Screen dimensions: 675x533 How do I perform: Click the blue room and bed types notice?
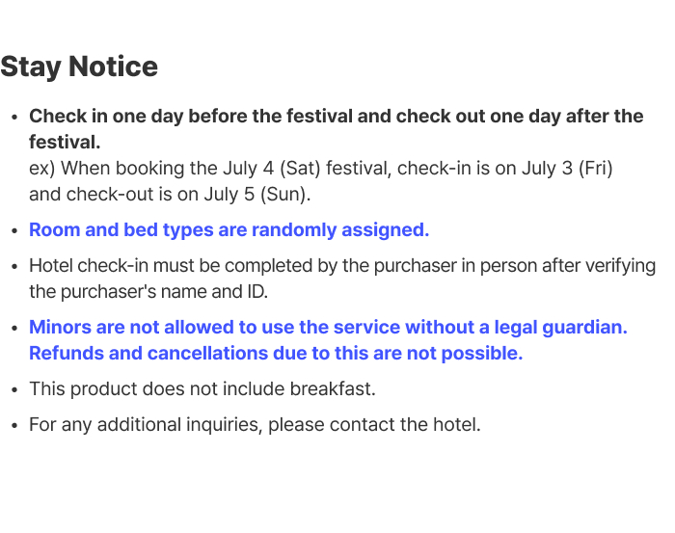(229, 230)
